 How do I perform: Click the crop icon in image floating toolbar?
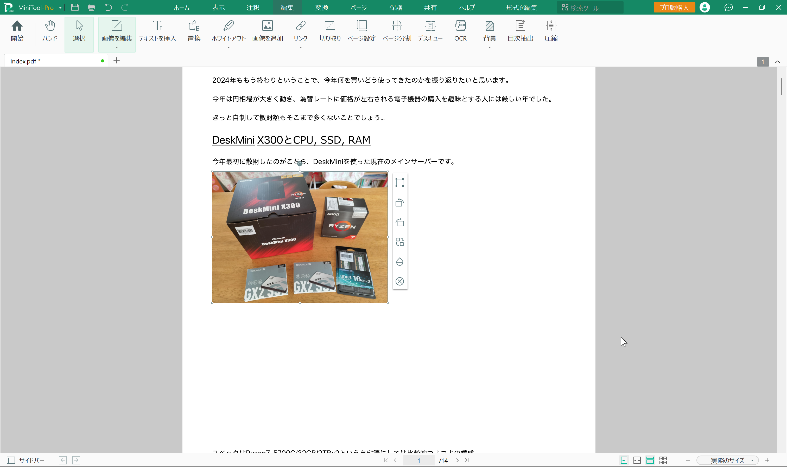click(400, 183)
